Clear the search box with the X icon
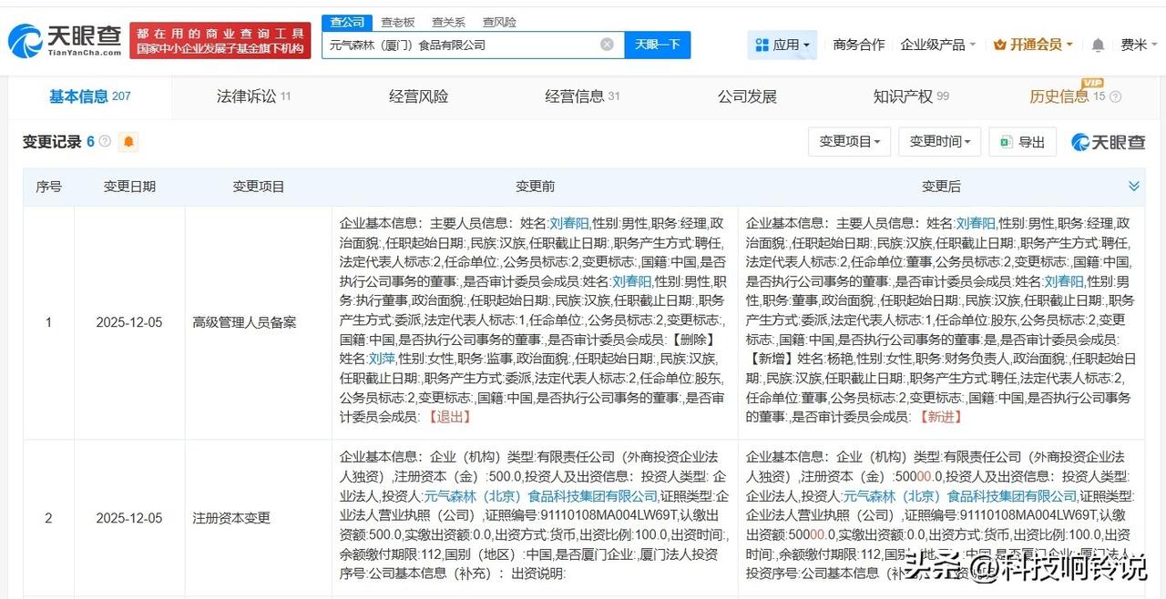Image resolution: width=1166 pixels, height=599 pixels. click(x=607, y=45)
